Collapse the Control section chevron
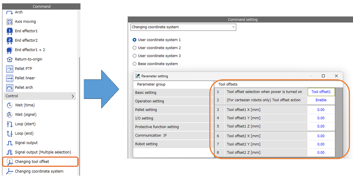This screenshot has width=353, height=178. tap(73, 96)
